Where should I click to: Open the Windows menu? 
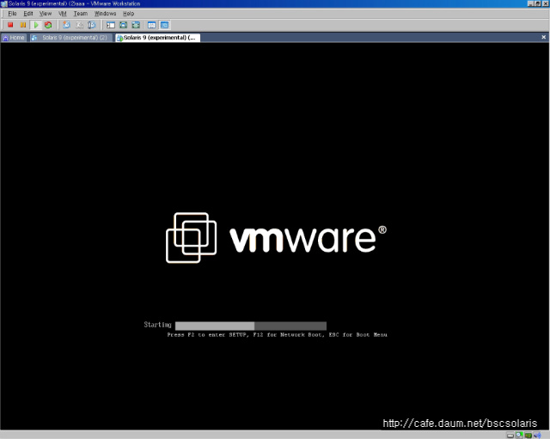pyautogui.click(x=105, y=14)
